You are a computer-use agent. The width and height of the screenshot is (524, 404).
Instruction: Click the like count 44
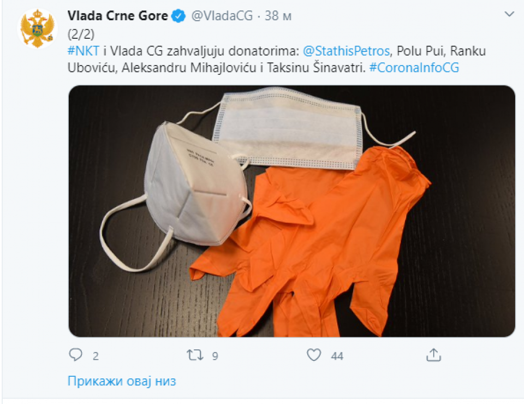[337, 356]
